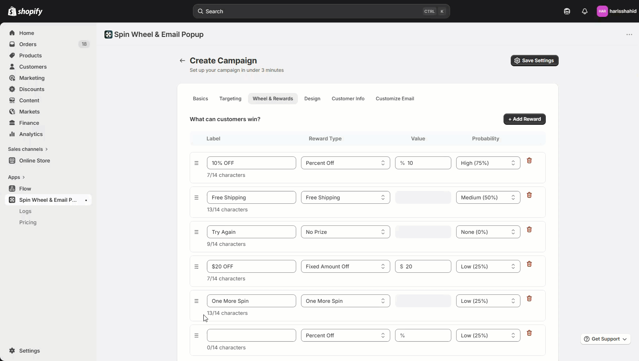This screenshot has width=639, height=361.
Task: Delete the Free Shipping reward
Action: pyautogui.click(x=529, y=195)
